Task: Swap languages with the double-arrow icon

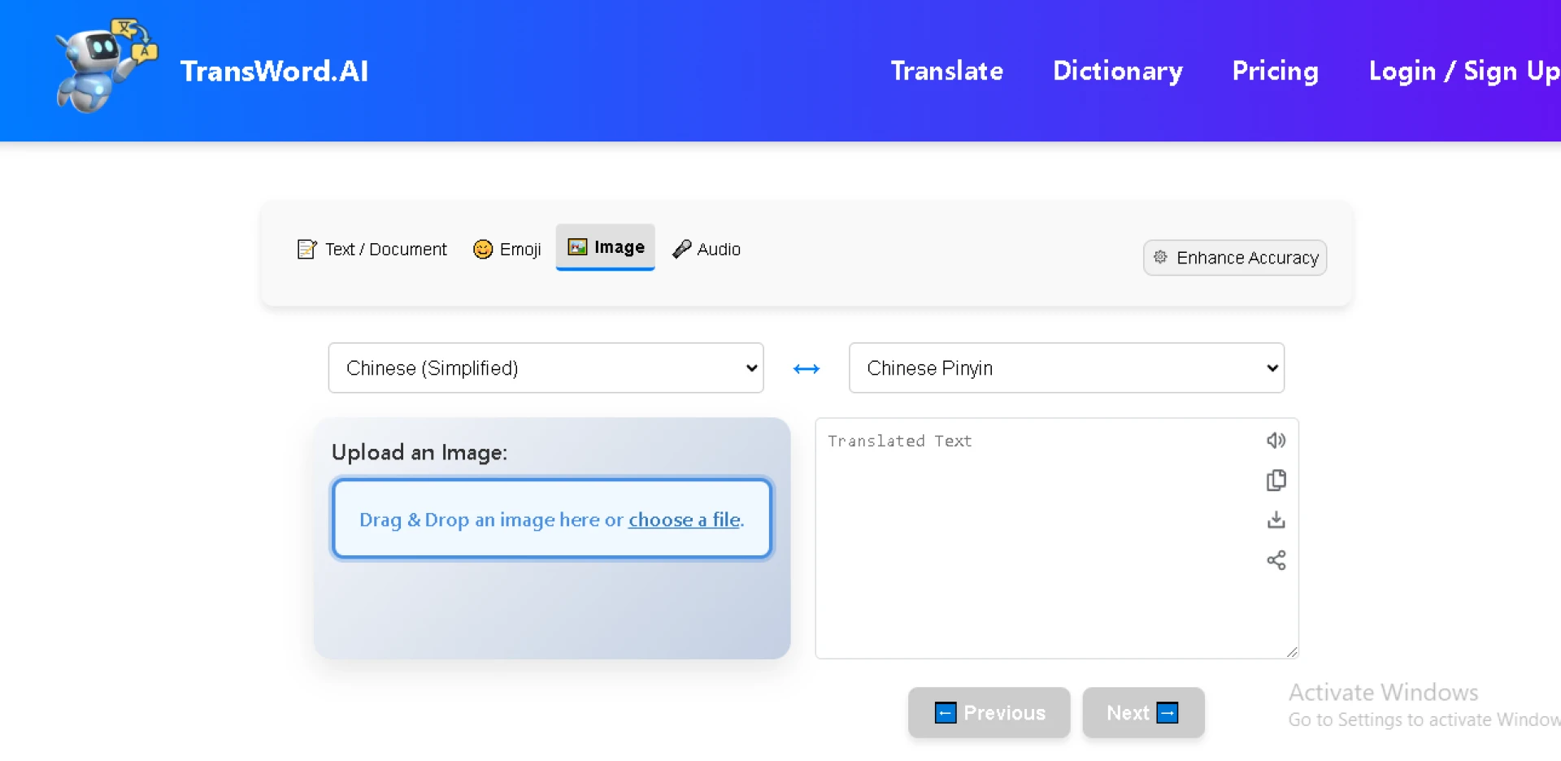Action: 806,369
